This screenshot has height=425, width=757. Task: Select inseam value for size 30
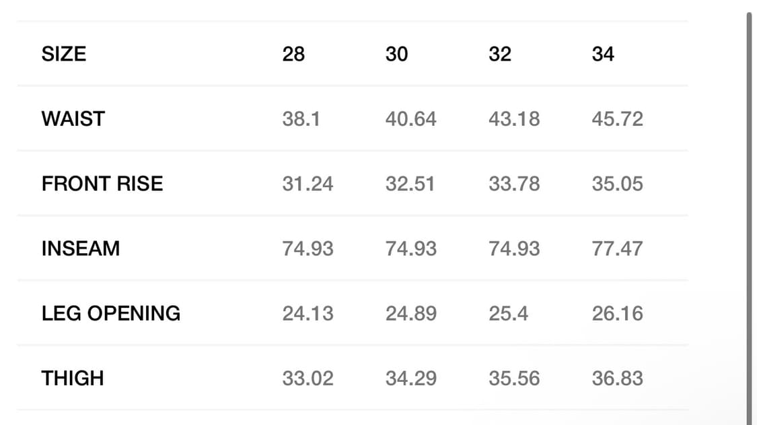(410, 249)
